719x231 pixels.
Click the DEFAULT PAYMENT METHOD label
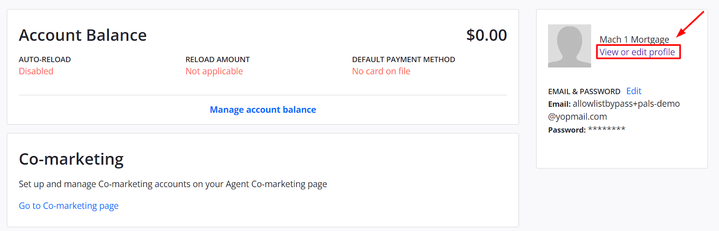pos(404,60)
